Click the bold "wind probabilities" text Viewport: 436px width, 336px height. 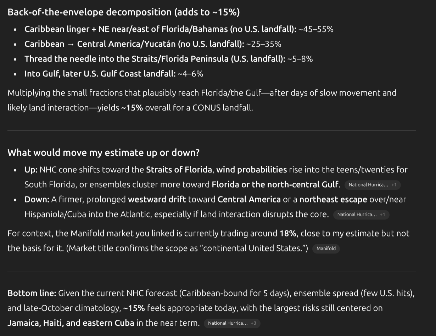(x=251, y=170)
